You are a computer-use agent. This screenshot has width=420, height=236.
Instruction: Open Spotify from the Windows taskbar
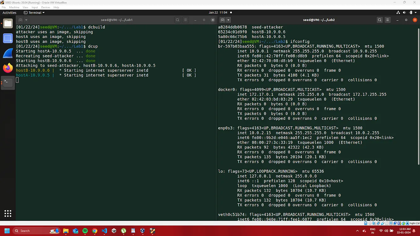tap(85, 231)
